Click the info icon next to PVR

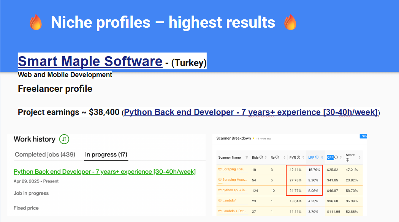tap(298, 157)
